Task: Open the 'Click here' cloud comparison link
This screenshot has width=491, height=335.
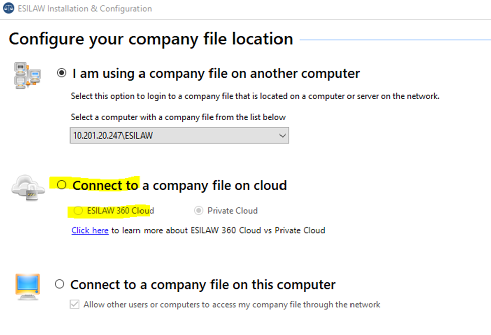Action: point(90,230)
